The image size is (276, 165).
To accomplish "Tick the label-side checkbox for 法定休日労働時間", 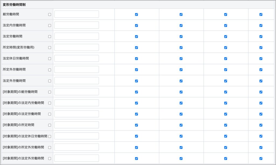I will [x=50, y=59].
